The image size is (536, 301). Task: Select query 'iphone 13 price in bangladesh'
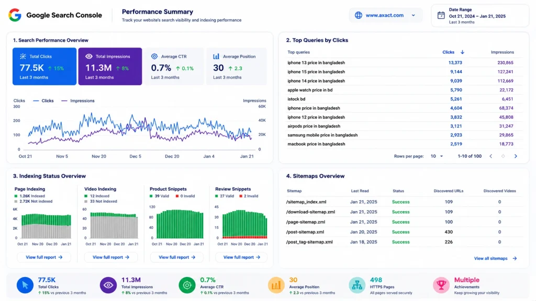316,63
